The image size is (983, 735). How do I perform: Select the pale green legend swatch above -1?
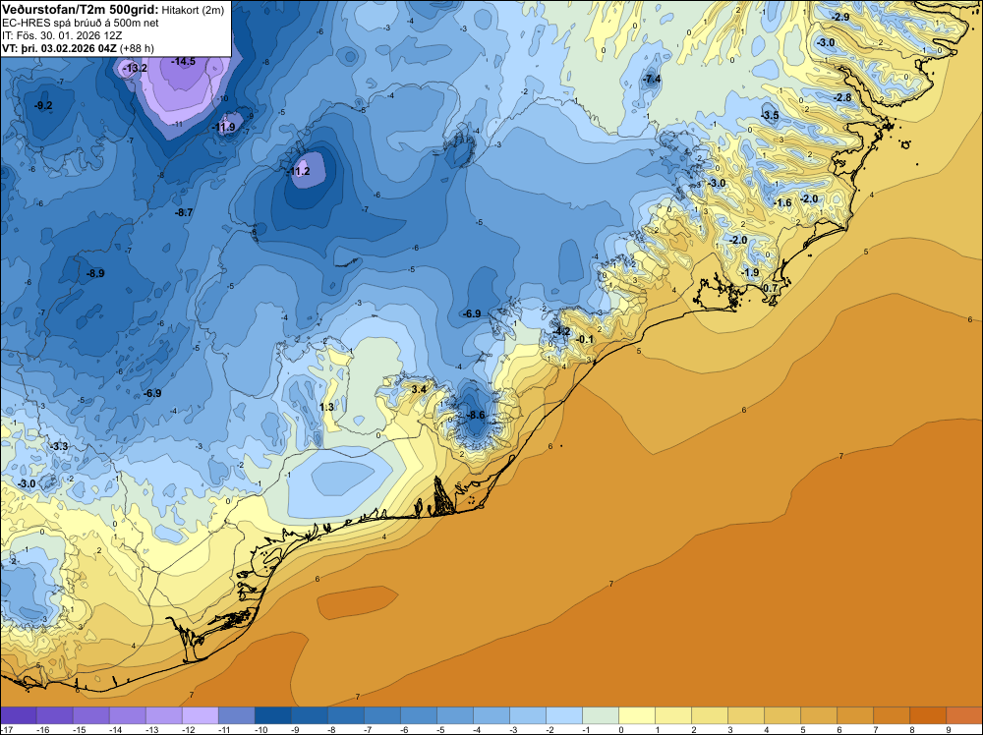(x=601, y=715)
